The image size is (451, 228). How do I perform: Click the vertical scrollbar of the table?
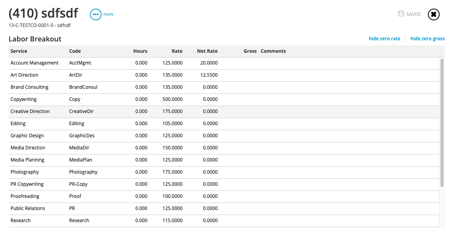[442, 122]
